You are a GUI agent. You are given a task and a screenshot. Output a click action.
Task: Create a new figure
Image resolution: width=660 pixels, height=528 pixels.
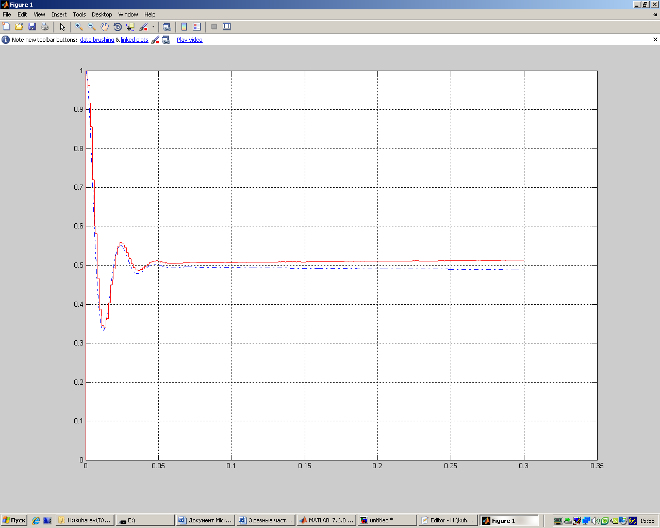(6, 26)
